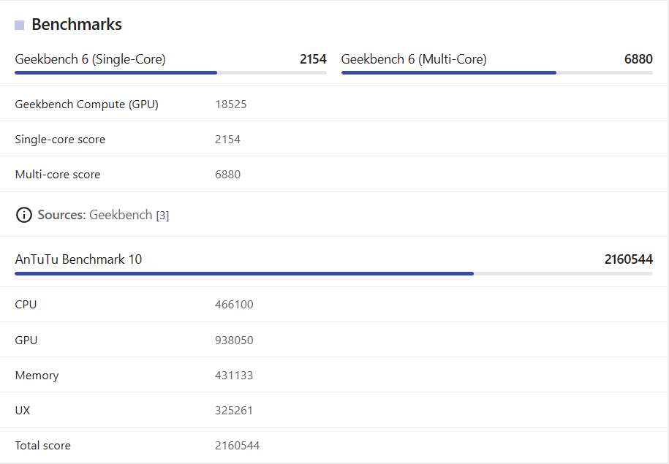Click the AnTuTu Benchmark 10 progress bar

coord(333,273)
